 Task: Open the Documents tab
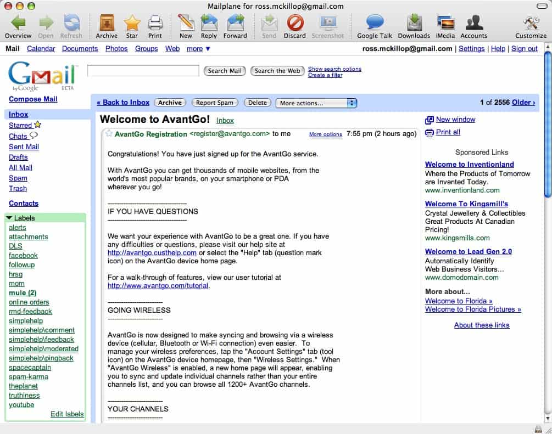click(x=80, y=48)
